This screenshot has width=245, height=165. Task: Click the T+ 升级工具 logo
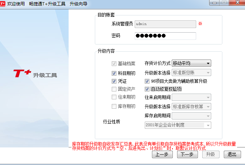35,74
